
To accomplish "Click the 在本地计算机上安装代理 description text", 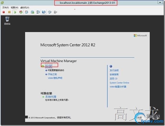I will coord(57,100).
